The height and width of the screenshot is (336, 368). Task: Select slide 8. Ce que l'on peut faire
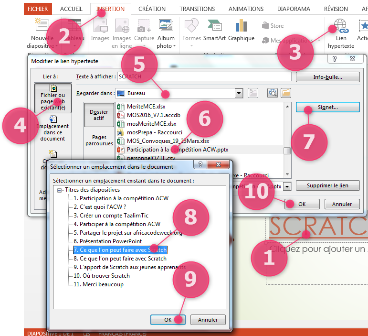pyautogui.click(x=120, y=259)
